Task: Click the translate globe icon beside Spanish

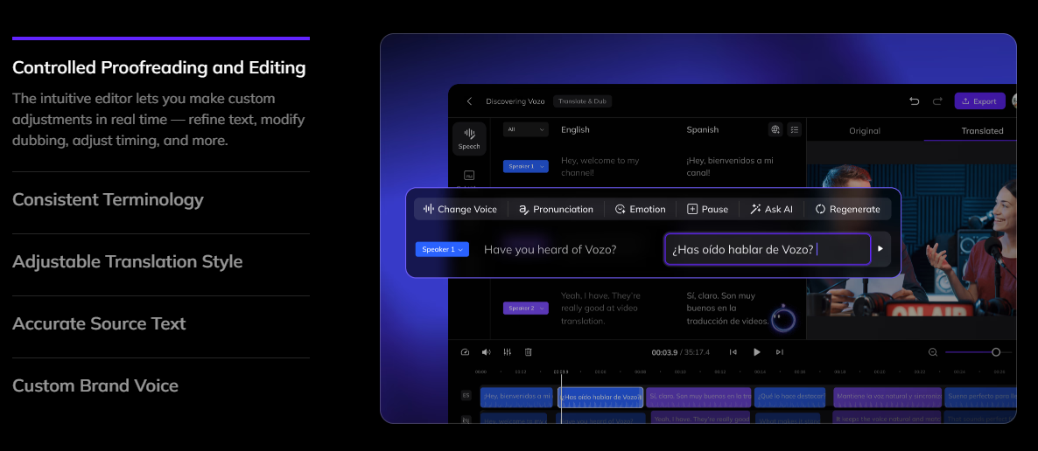Action: click(775, 129)
